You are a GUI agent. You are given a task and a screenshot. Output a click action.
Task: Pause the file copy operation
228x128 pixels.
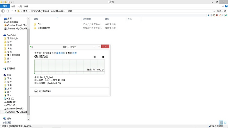pos(95,57)
